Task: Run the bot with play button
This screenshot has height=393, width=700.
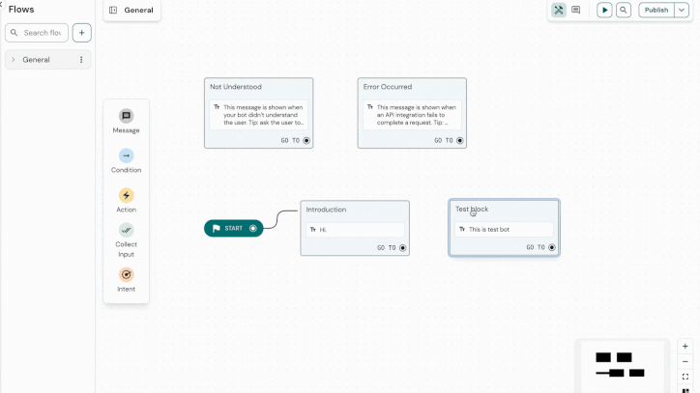Action: 604,11
